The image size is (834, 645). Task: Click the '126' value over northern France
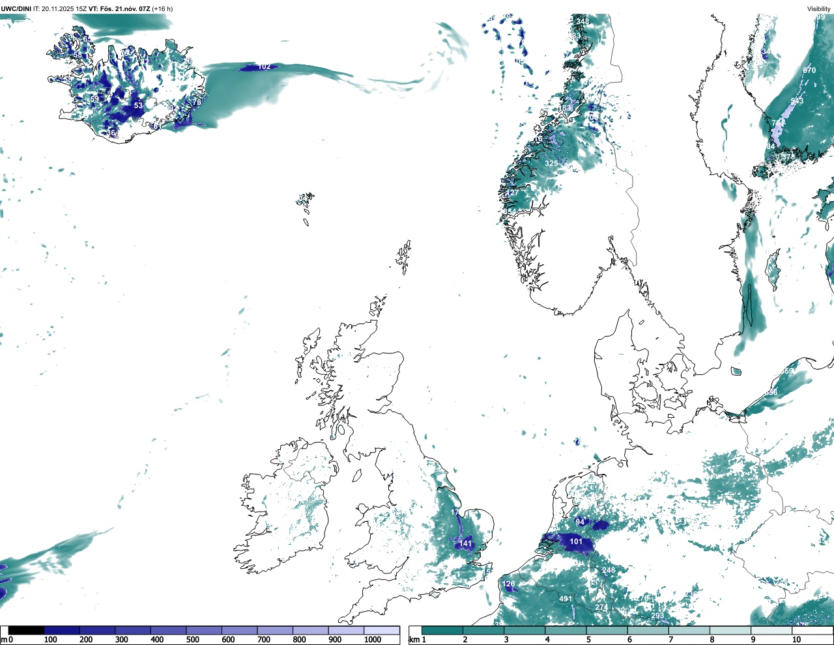tap(509, 584)
